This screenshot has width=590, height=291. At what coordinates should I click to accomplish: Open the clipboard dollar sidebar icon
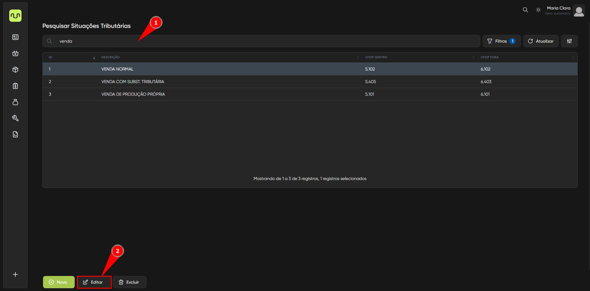[x=15, y=86]
